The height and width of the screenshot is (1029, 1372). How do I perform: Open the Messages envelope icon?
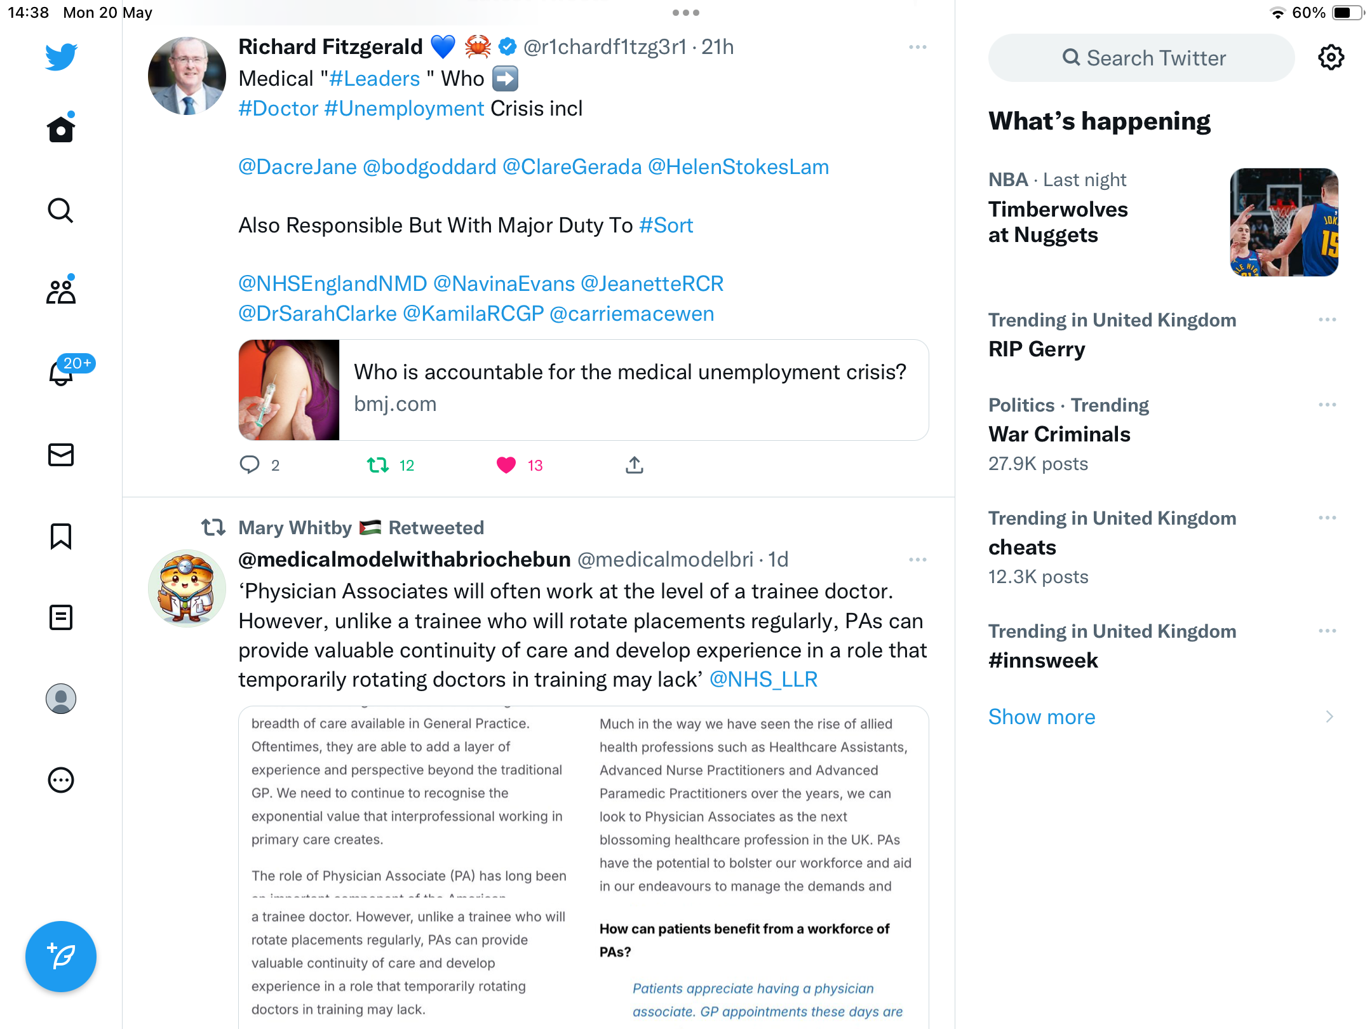61,454
